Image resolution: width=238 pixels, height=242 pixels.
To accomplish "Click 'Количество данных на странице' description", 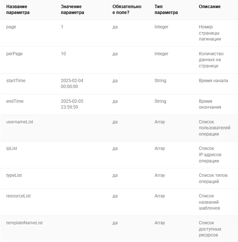I will coord(211,60).
